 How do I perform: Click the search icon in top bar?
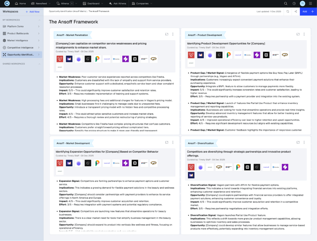(286, 3)
